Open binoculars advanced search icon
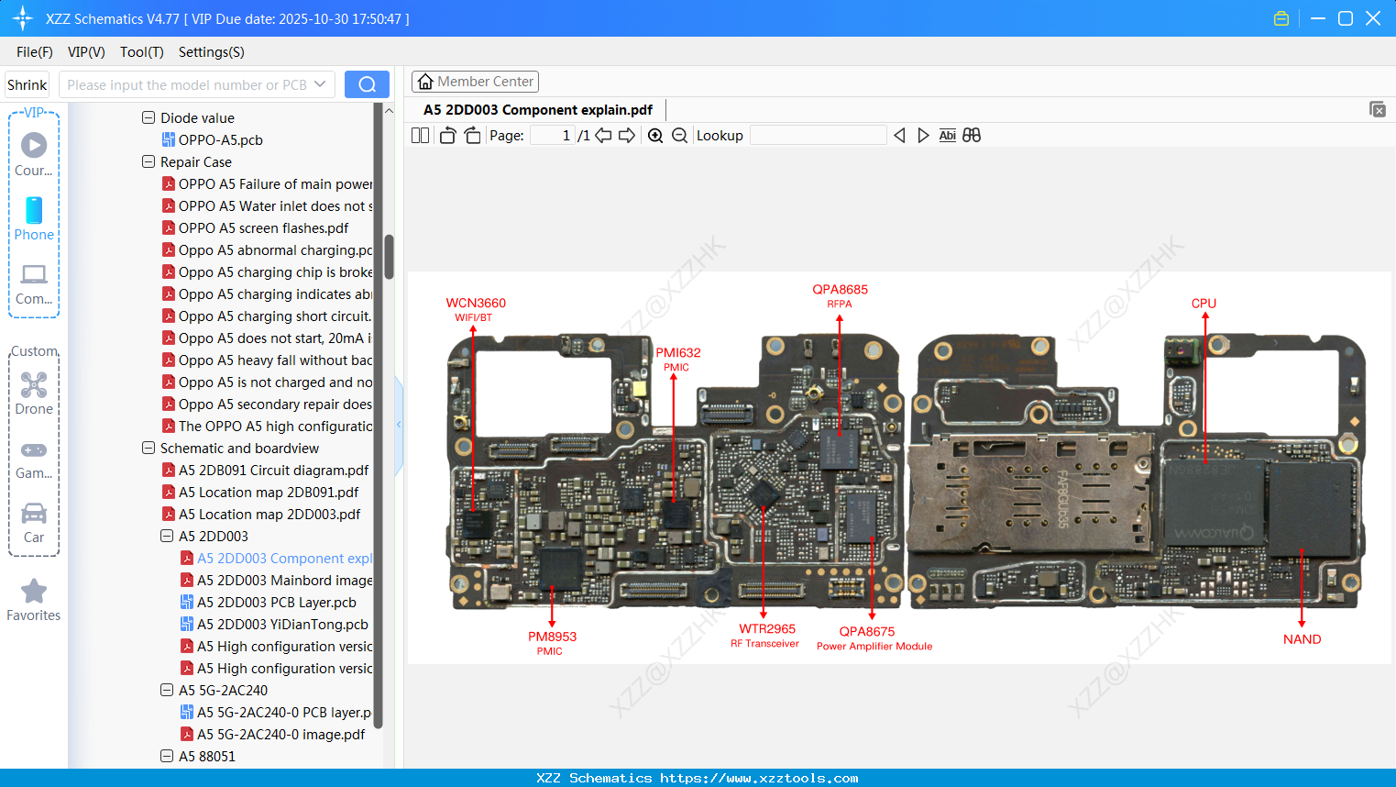 click(x=971, y=135)
